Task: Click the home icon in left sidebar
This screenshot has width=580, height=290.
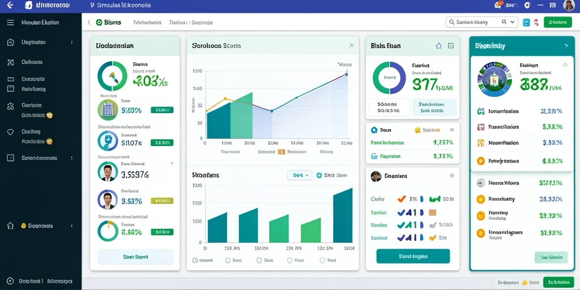Action: pyautogui.click(x=10, y=225)
